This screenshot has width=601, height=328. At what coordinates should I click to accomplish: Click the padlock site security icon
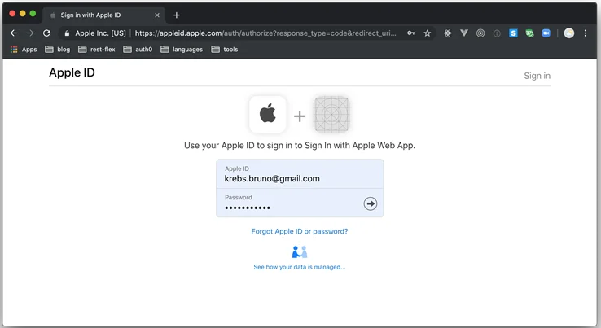(x=67, y=33)
